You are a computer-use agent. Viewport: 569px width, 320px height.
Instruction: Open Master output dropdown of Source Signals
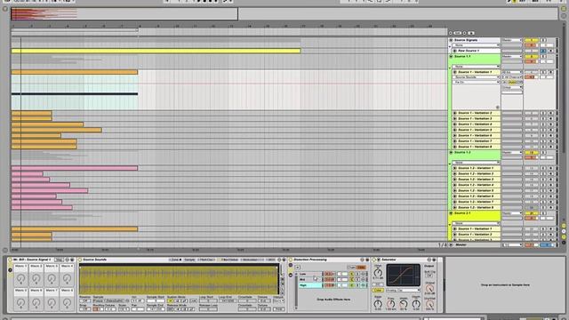[x=512, y=40]
